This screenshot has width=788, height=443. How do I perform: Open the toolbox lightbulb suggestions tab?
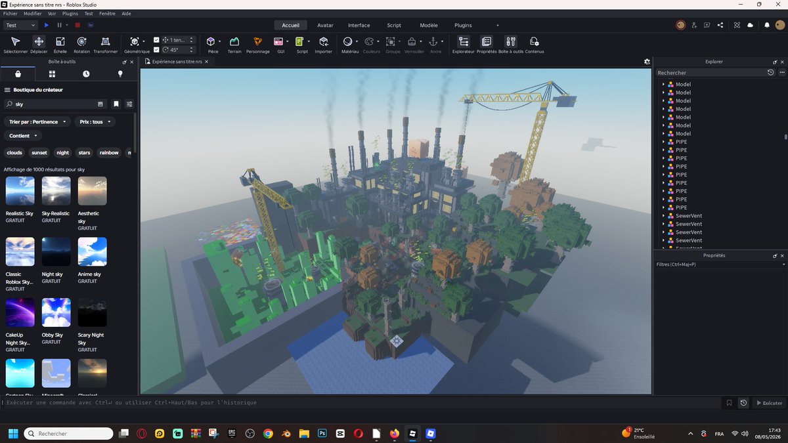(x=120, y=74)
